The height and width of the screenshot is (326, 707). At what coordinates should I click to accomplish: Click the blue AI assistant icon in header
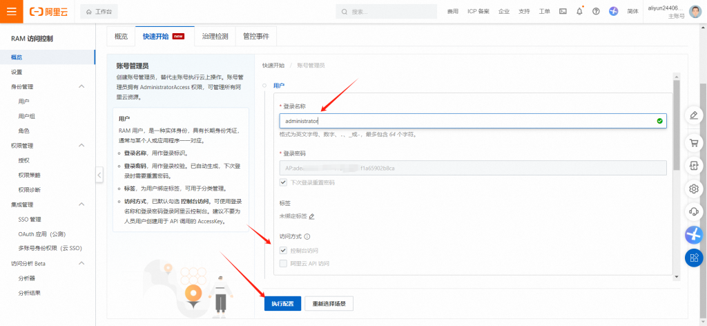[x=613, y=12]
